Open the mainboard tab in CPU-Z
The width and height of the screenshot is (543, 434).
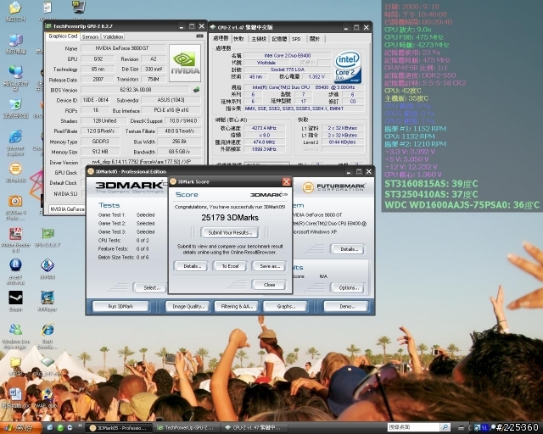point(258,39)
